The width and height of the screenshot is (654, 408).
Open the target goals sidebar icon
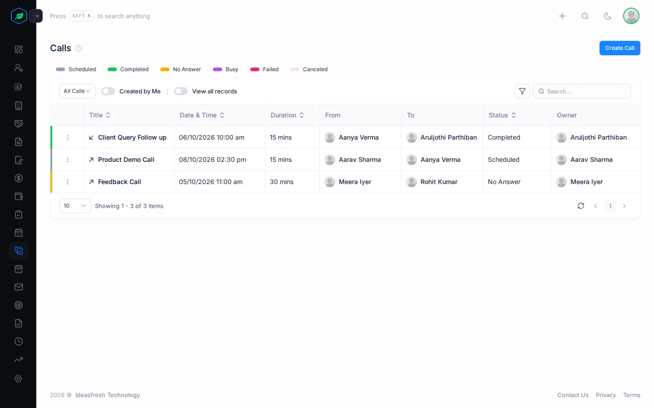point(19,305)
